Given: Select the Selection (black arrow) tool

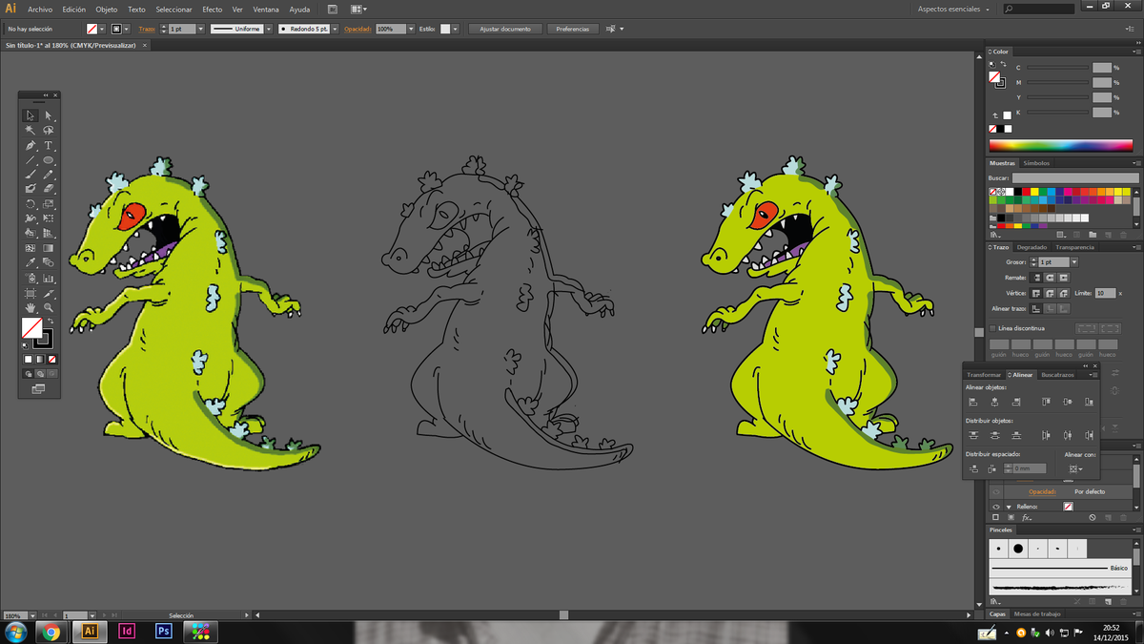Looking at the screenshot, I should tap(31, 115).
